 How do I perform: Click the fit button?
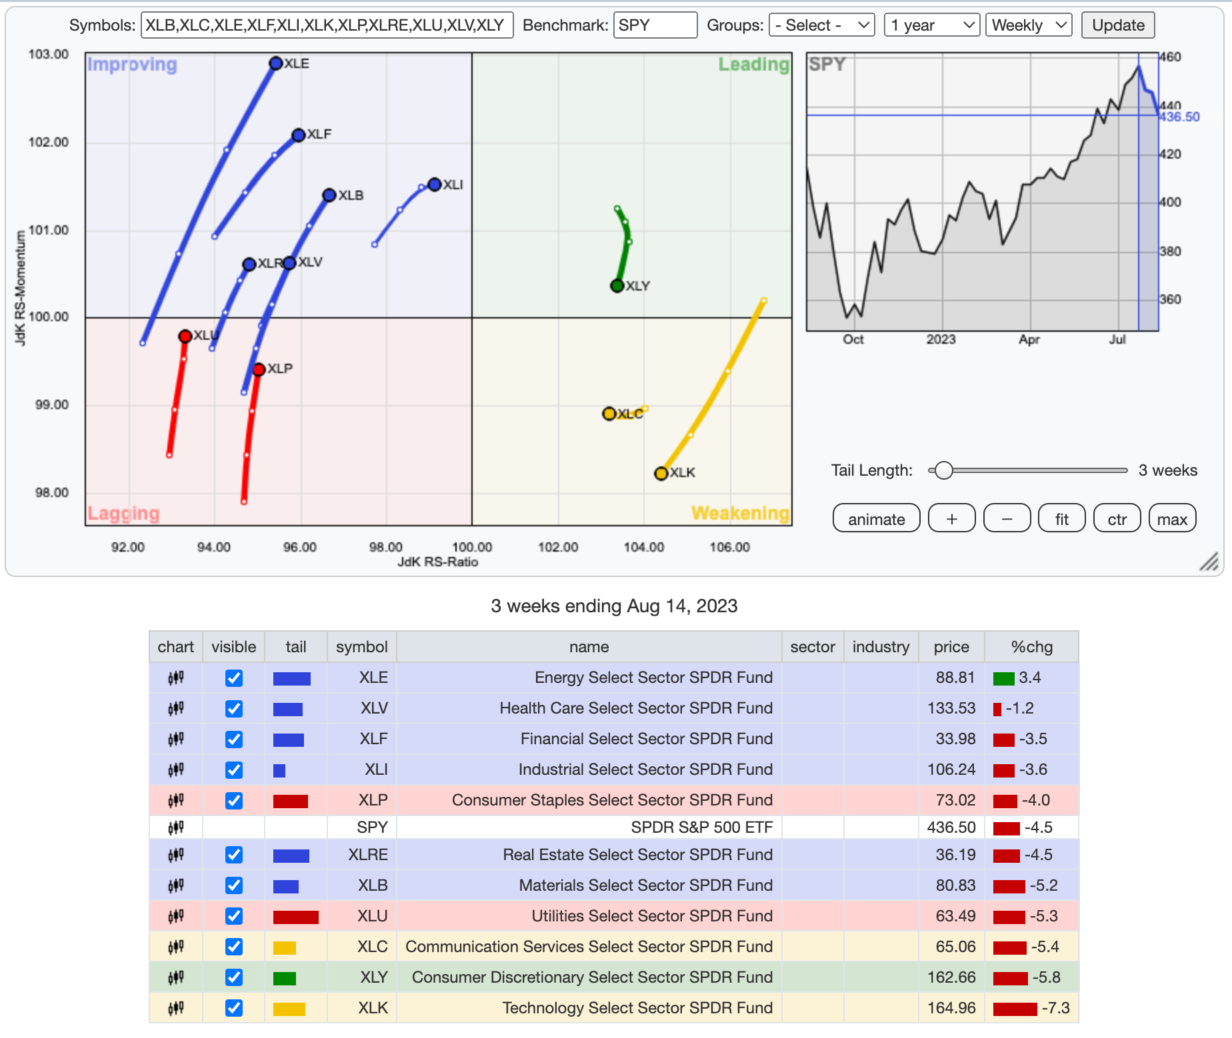click(1062, 519)
